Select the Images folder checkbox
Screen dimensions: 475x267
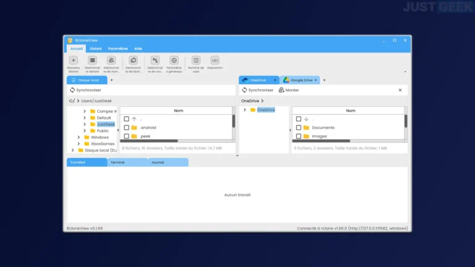298,136
